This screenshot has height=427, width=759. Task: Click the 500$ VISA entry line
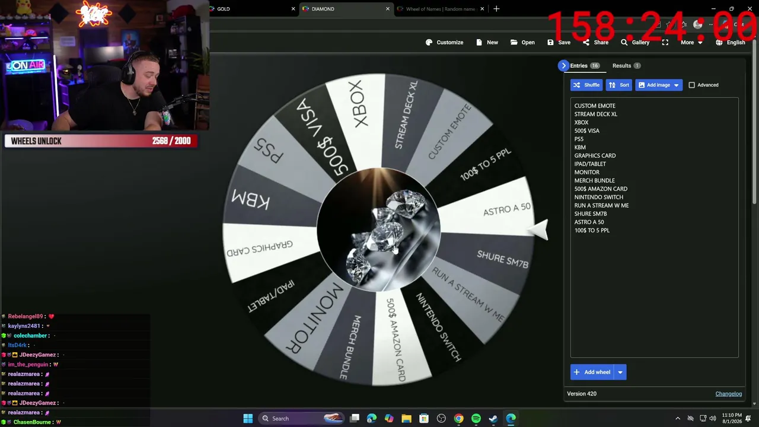pyautogui.click(x=586, y=130)
